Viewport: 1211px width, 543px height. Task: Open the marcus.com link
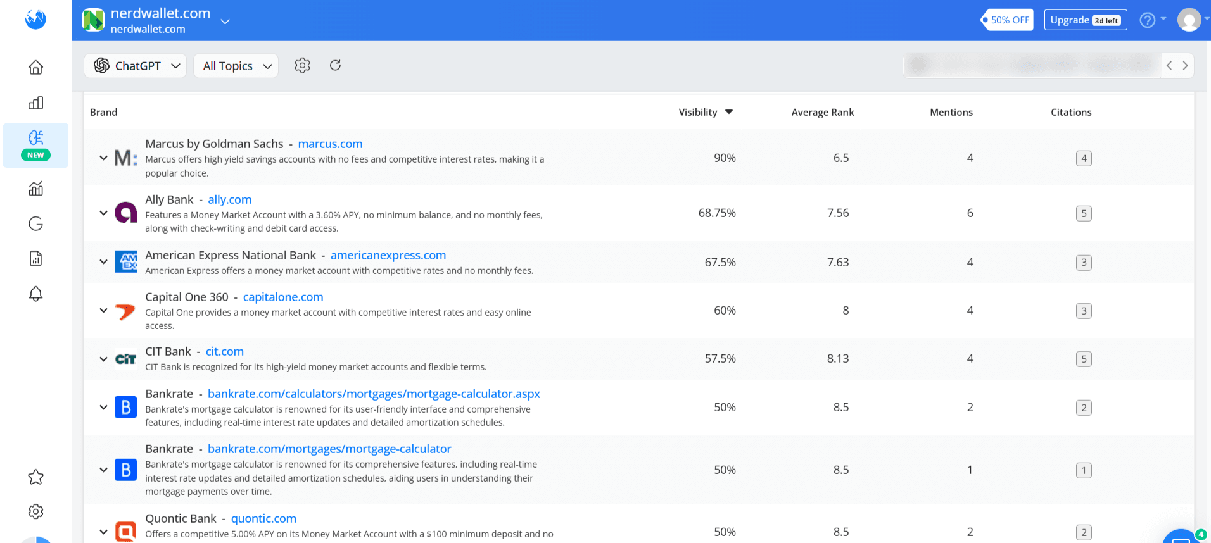(330, 144)
